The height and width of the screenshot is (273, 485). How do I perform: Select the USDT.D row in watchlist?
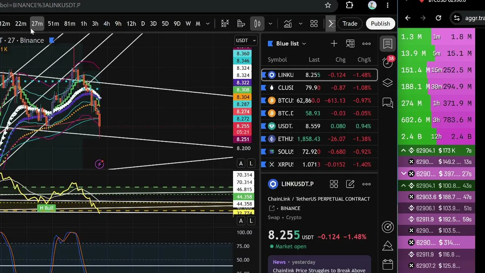point(319,126)
